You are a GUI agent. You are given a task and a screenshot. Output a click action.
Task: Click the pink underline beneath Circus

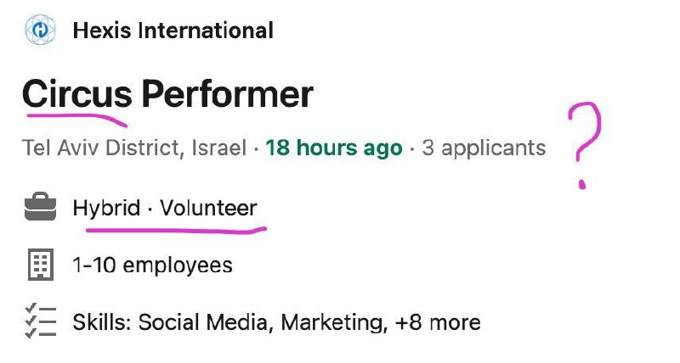(77, 120)
